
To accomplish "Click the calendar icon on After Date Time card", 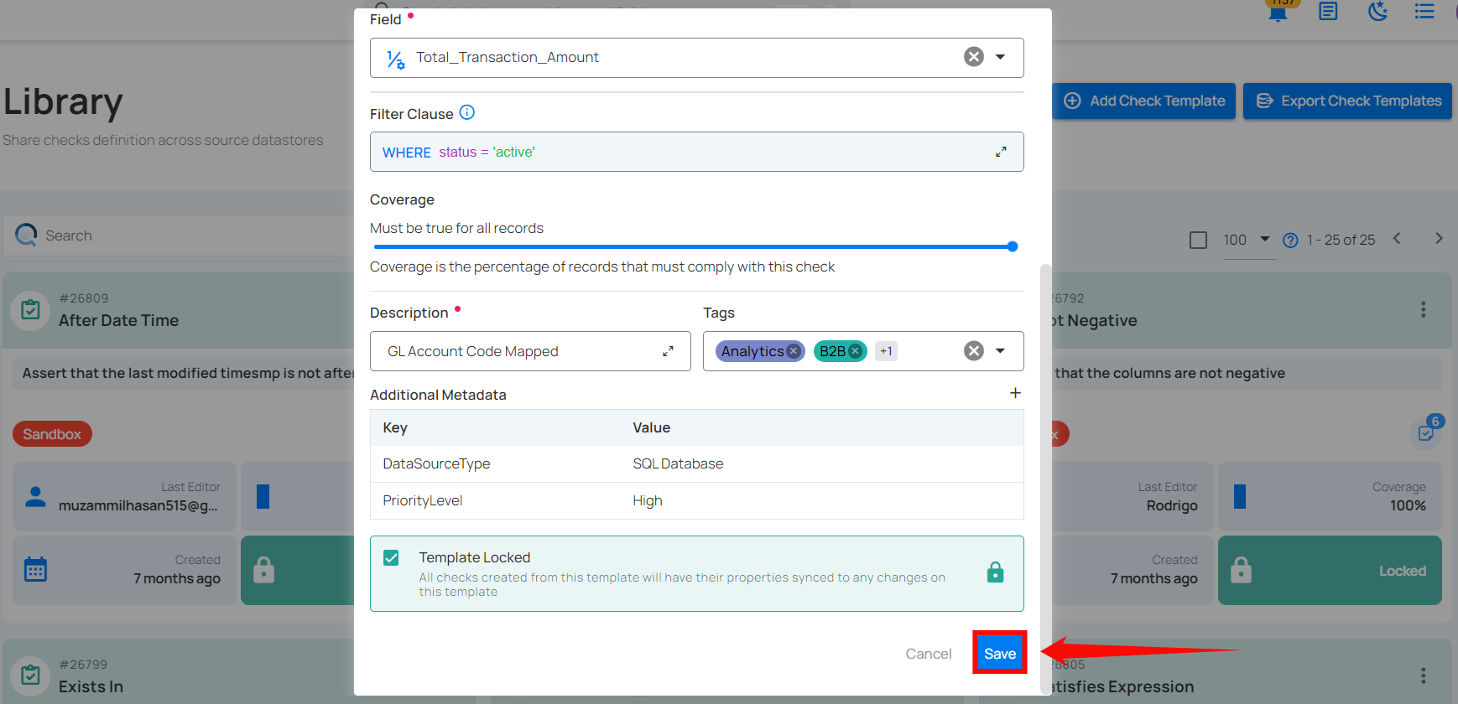I will (35, 570).
